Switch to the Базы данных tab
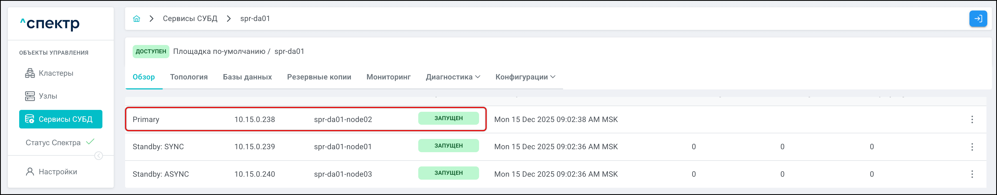The width and height of the screenshot is (997, 195). point(247,77)
